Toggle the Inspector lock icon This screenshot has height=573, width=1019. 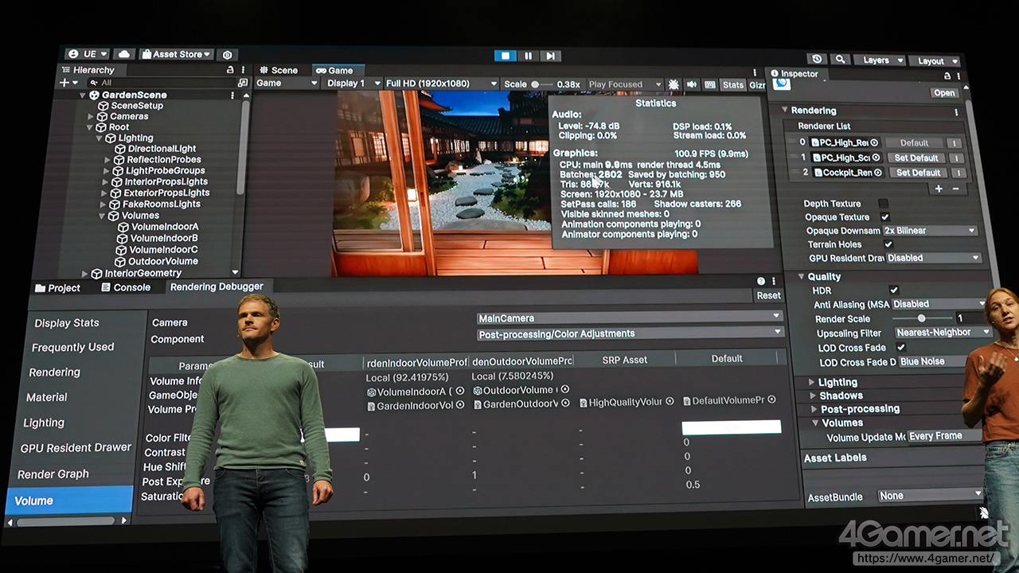click(947, 76)
